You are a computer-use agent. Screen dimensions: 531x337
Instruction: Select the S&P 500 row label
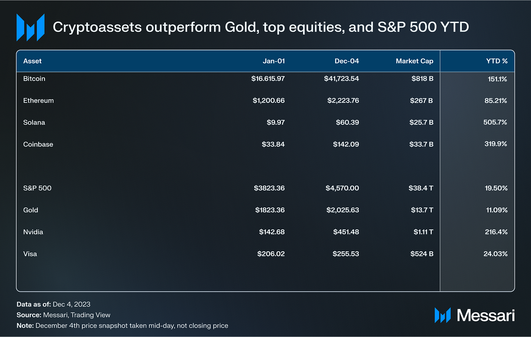37,188
